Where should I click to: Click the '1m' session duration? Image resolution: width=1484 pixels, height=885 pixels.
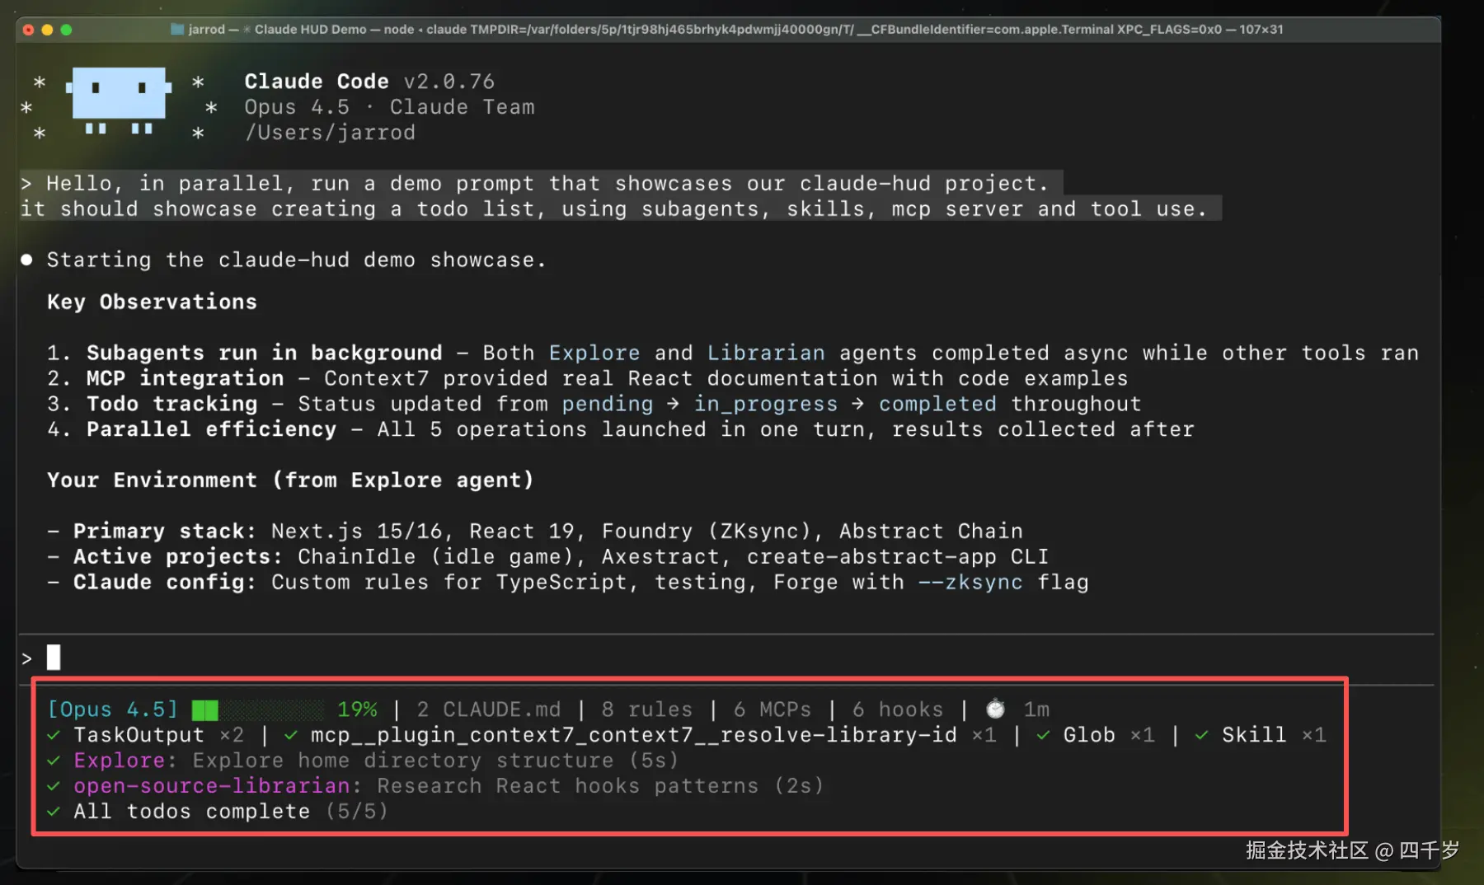tap(1036, 709)
